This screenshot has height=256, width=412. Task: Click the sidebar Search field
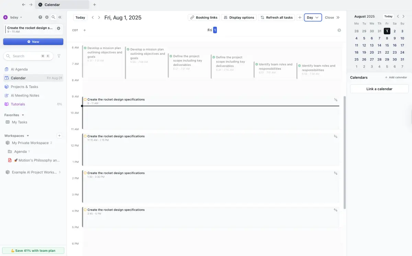26,56
